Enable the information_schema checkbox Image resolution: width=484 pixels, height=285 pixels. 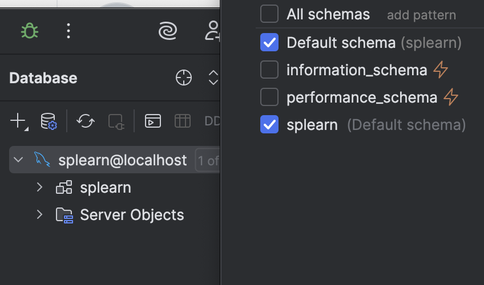(269, 70)
